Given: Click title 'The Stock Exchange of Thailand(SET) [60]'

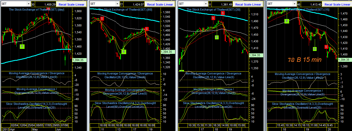Looking at the screenshot, I should click(125, 10).
